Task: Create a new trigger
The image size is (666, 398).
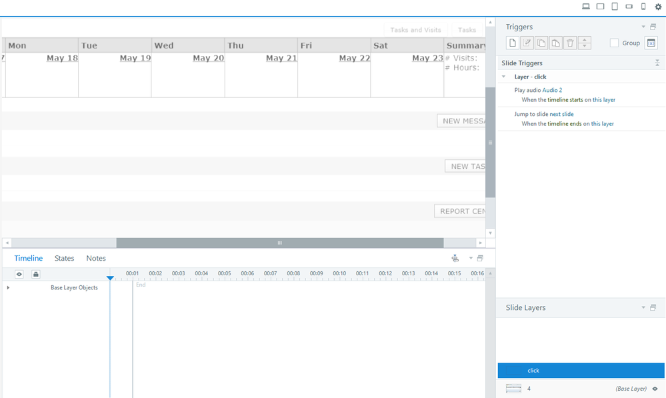Action: 513,43
